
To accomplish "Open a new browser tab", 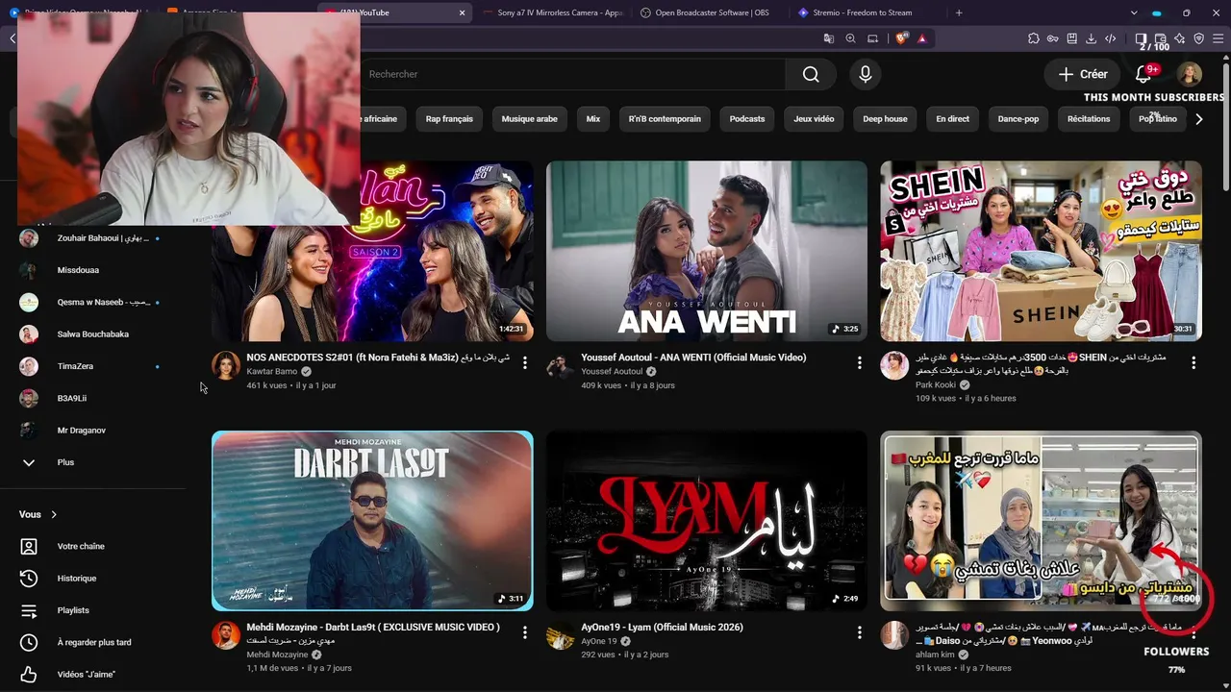I will (959, 12).
